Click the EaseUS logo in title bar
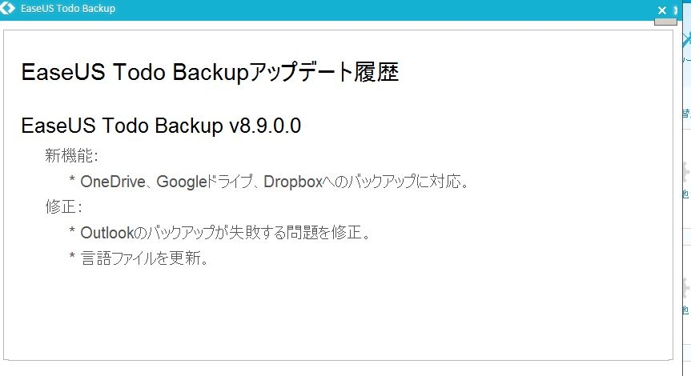This screenshot has width=691, height=376. click(x=10, y=9)
